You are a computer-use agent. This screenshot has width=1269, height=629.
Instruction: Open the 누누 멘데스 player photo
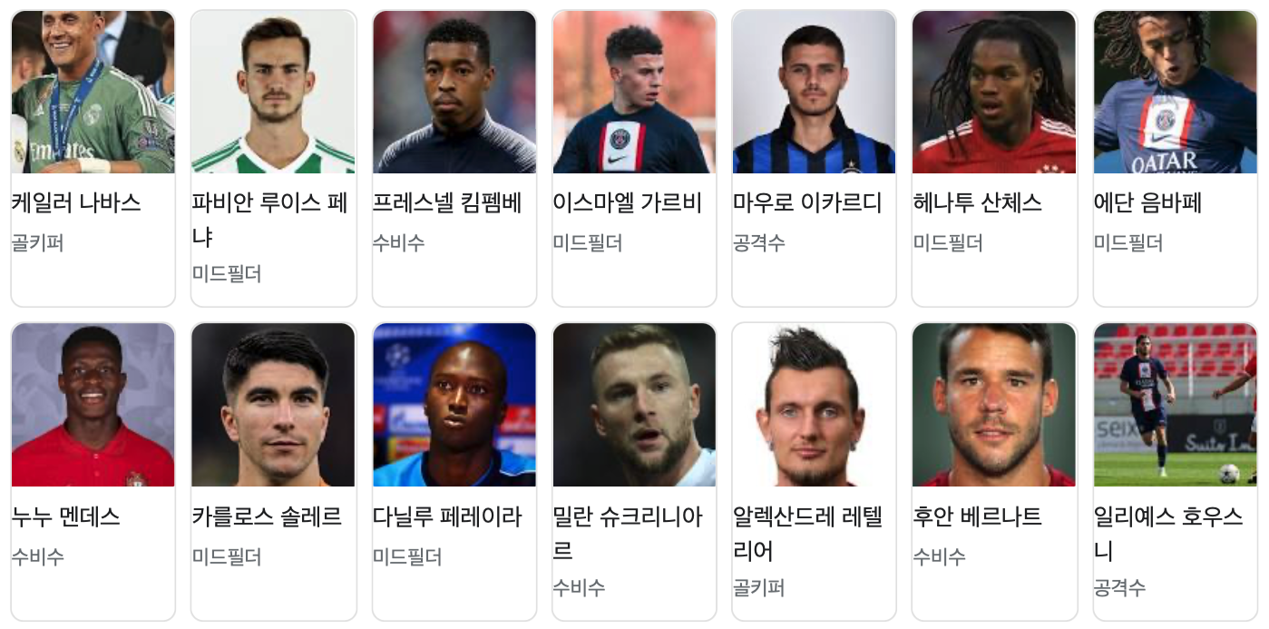click(x=93, y=405)
